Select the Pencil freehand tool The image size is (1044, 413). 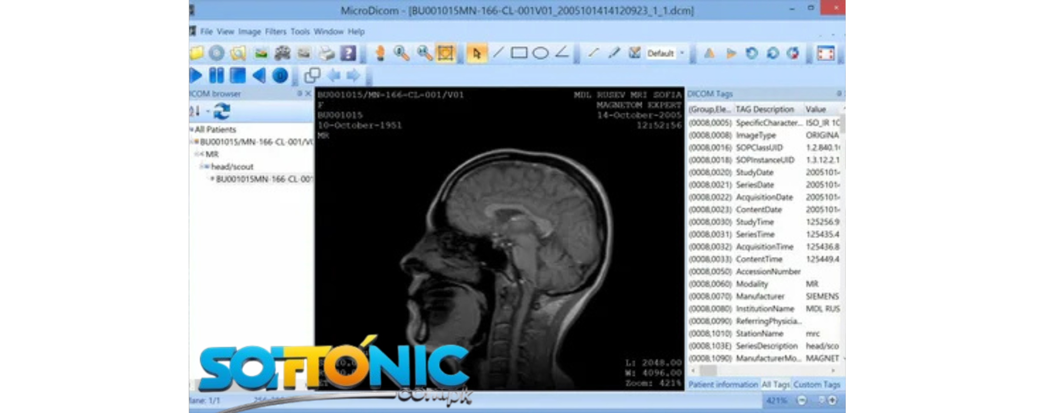[x=614, y=53]
